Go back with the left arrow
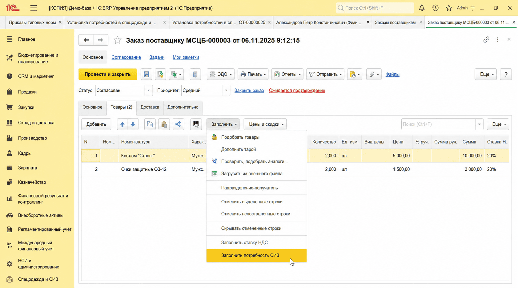518x288 pixels. (x=86, y=40)
